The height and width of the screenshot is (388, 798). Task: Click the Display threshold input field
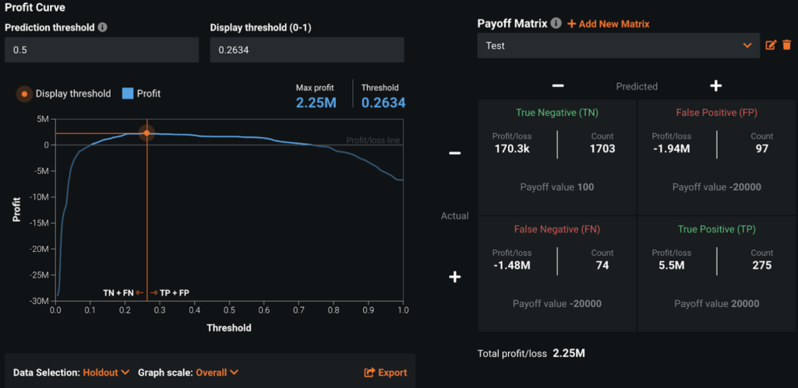[306, 51]
